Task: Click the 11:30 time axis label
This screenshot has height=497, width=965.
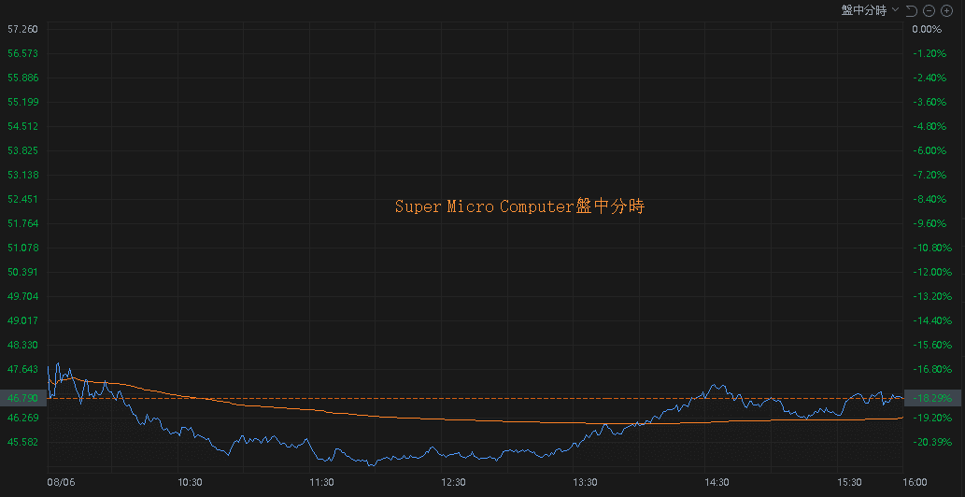Action: coord(322,482)
